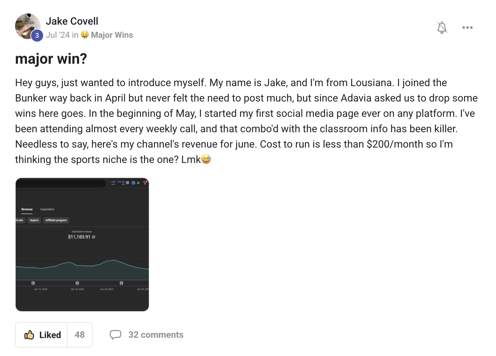Toggle the notification bell for this post
The image size is (496, 356).
pyautogui.click(x=442, y=28)
